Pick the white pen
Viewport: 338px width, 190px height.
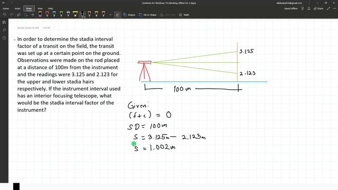(68, 14)
